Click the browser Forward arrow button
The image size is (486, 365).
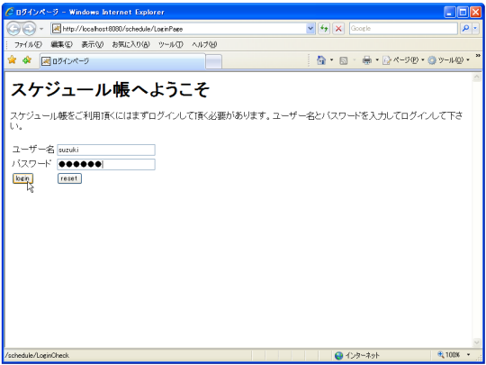(x=29, y=29)
